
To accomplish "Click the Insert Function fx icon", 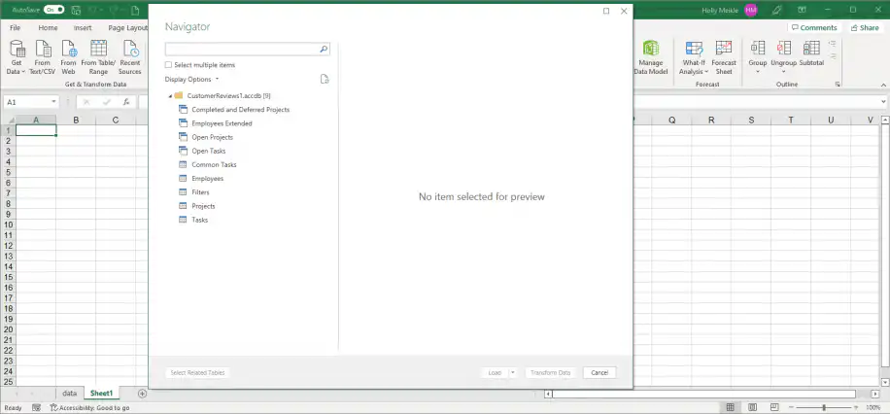I will [126, 102].
